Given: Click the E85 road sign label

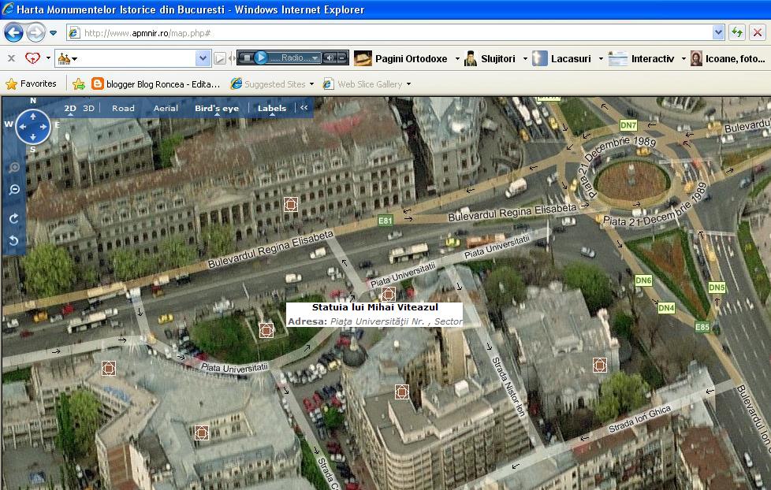Looking at the screenshot, I should 702,327.
